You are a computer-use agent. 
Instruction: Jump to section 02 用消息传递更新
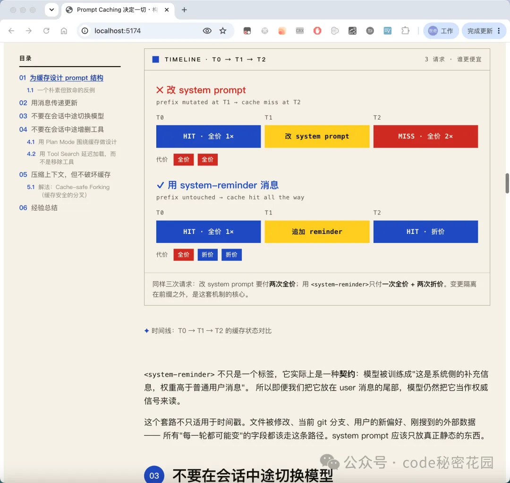(48, 103)
